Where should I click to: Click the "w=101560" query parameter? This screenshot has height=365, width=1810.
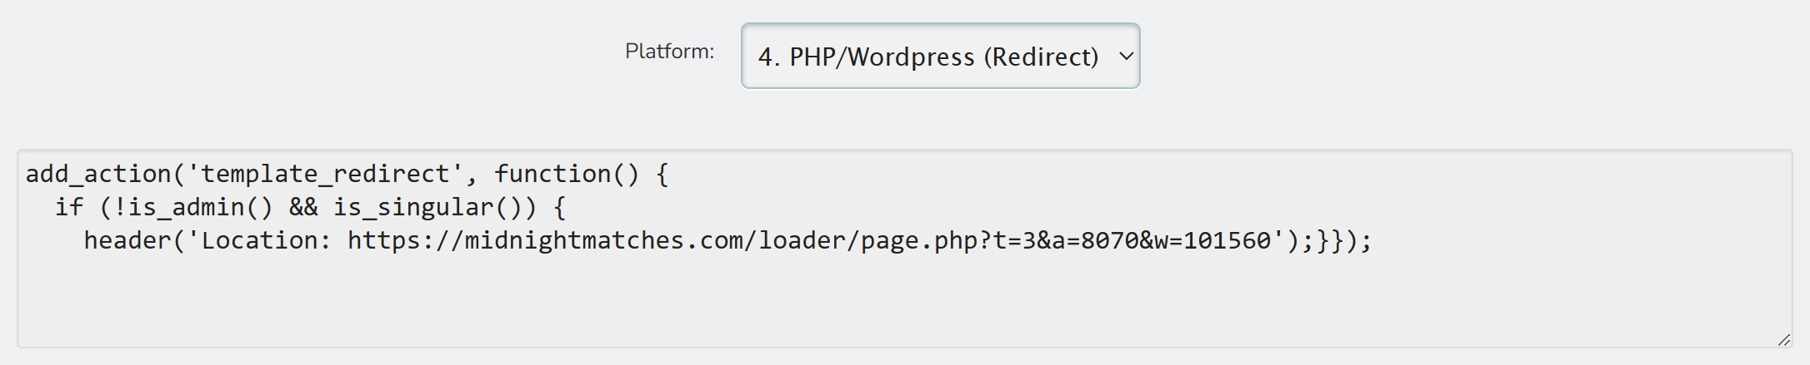1212,240
